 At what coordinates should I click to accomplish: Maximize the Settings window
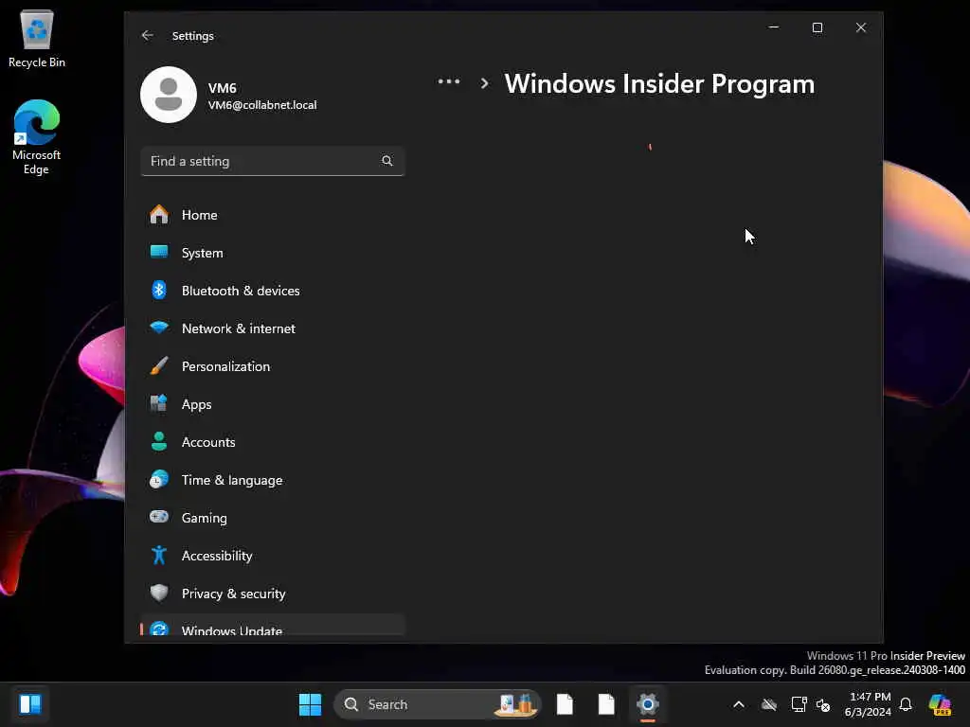tap(817, 27)
